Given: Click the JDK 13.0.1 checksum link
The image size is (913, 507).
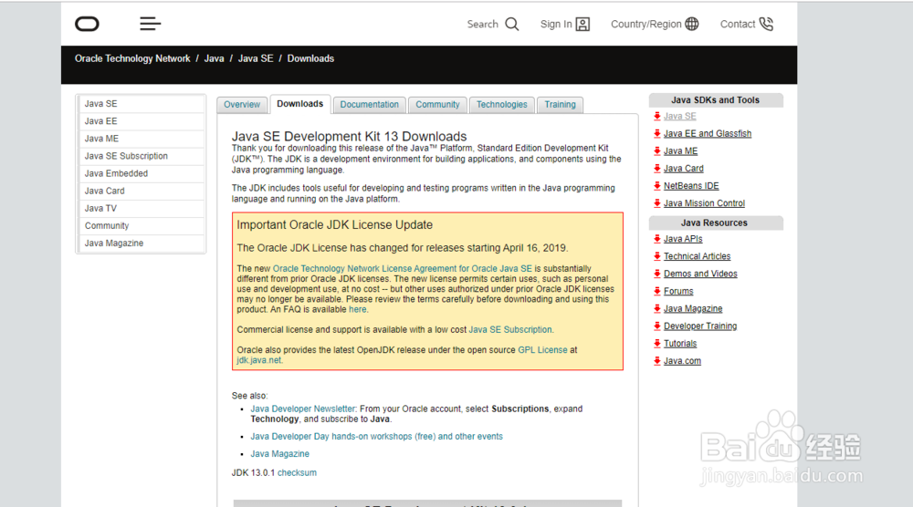Looking at the screenshot, I should tap(297, 472).
